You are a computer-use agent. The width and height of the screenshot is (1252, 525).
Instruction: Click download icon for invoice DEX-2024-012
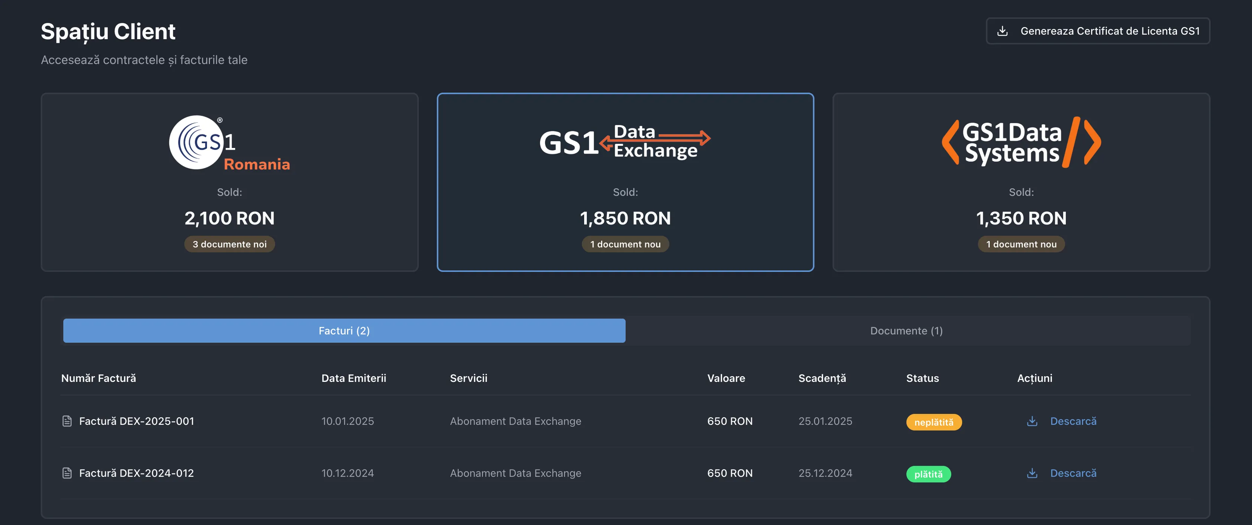coord(1032,473)
